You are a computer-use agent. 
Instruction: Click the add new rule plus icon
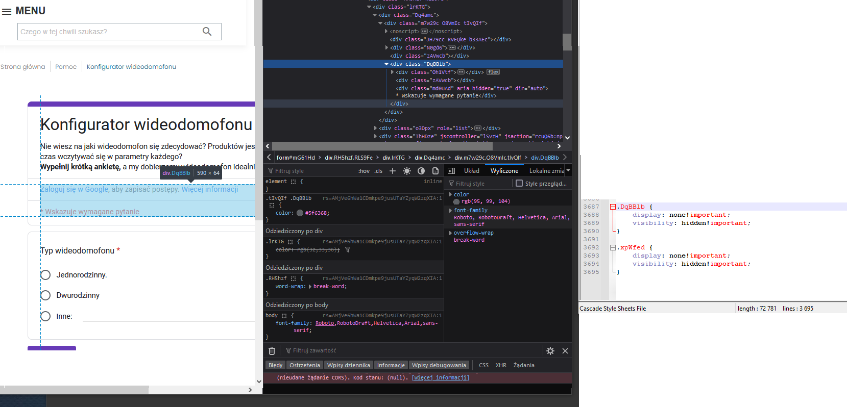[x=393, y=171]
